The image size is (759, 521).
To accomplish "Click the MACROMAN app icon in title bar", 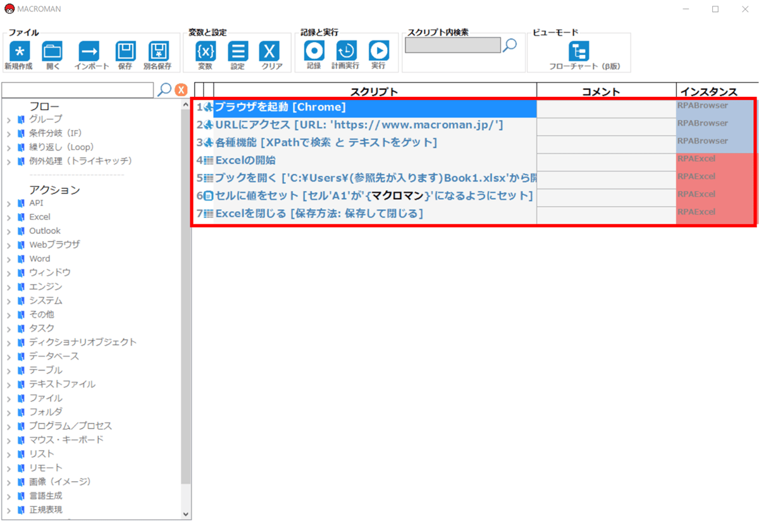I will [x=8, y=9].
